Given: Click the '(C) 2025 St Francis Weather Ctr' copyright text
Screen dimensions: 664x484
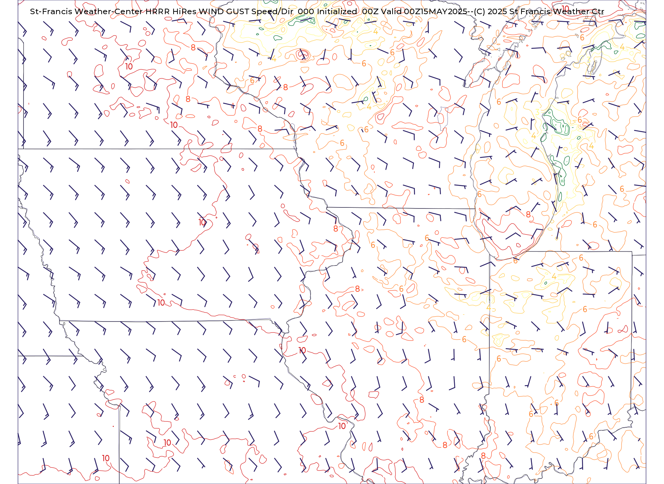Looking at the screenshot, I should (x=539, y=11).
